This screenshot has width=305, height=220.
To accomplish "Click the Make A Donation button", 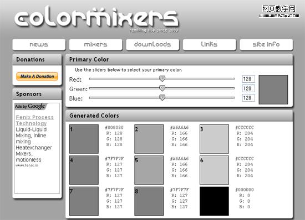I will pos(37,76).
